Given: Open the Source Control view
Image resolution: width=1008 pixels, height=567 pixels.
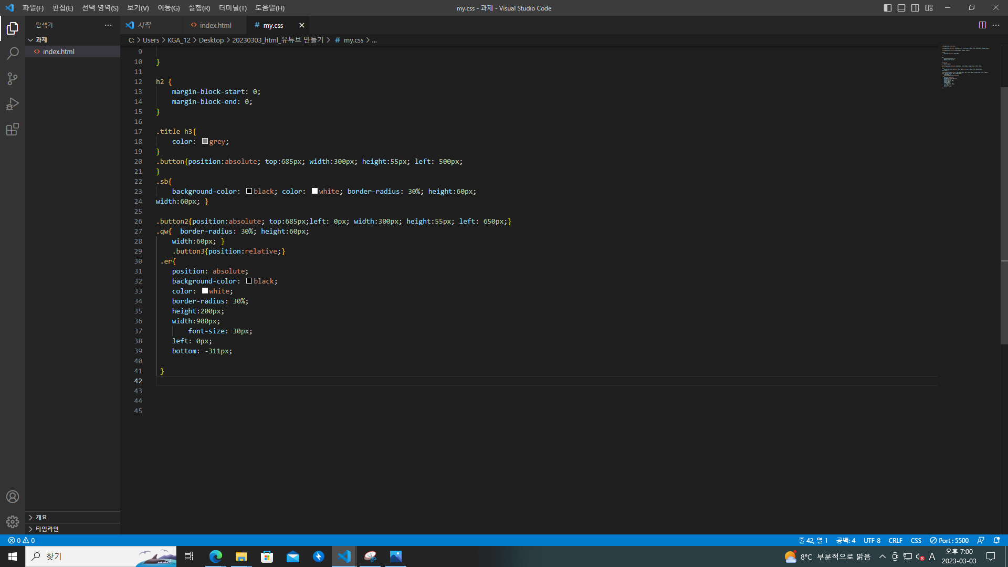Looking at the screenshot, I should point(13,79).
